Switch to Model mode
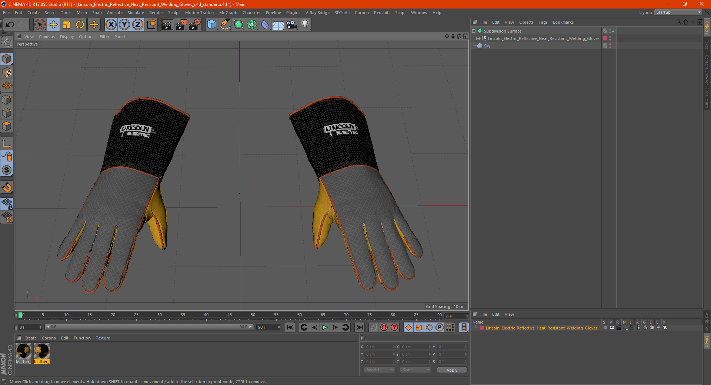This screenshot has width=711, height=385. pyautogui.click(x=7, y=59)
